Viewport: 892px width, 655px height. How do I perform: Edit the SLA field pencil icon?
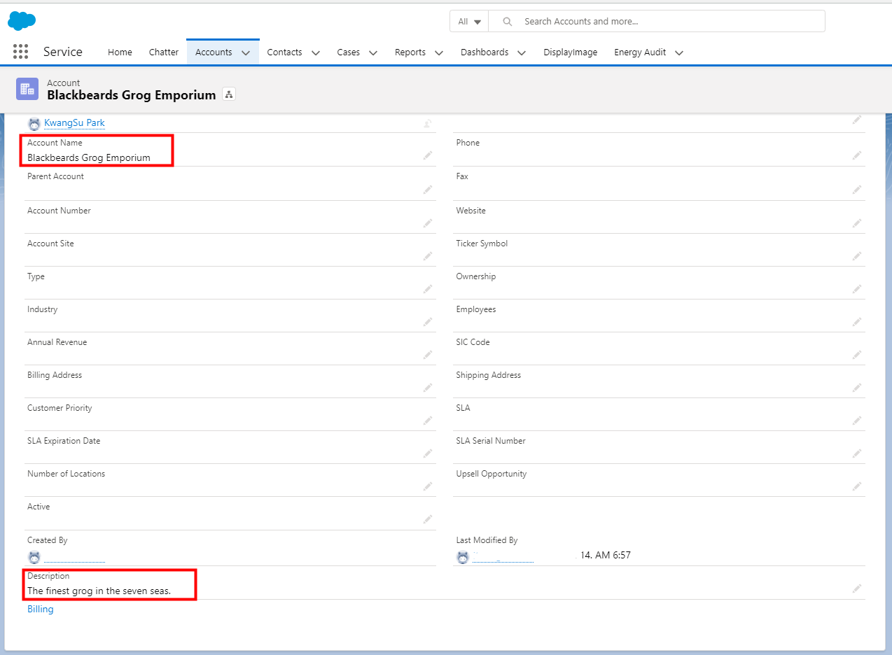point(856,421)
